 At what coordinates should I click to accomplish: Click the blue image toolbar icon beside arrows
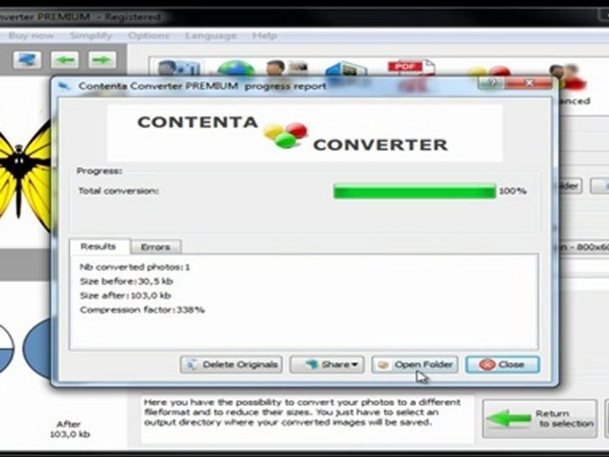point(27,60)
